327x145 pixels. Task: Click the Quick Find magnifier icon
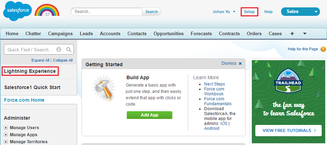click(69, 50)
